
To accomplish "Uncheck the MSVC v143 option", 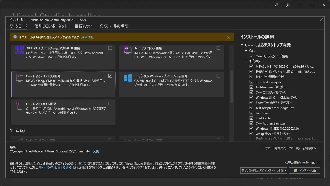I will click(x=251, y=66).
